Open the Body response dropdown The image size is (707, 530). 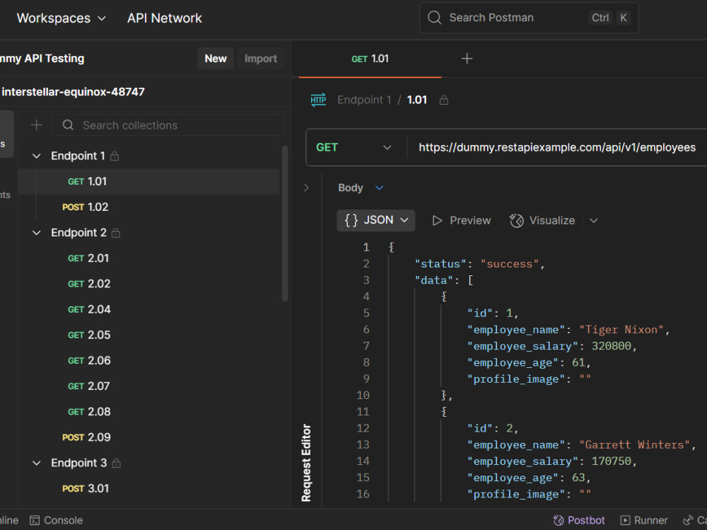point(361,188)
